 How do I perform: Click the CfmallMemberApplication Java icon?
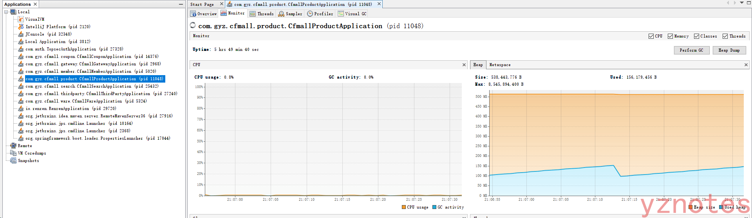click(21, 71)
